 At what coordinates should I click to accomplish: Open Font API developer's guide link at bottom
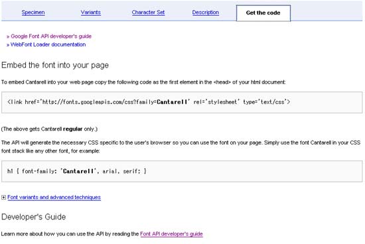click(x=171, y=234)
